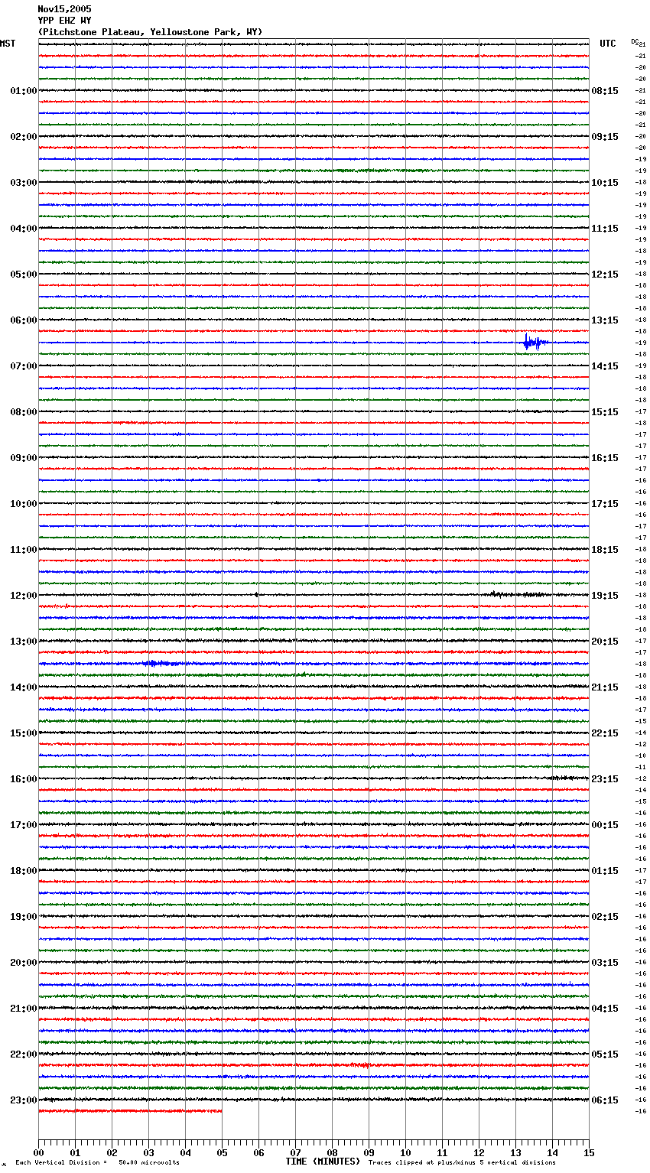650x1173 pixels.
Task: Click the large blue seismic event near minute 13
Action: 534,343
